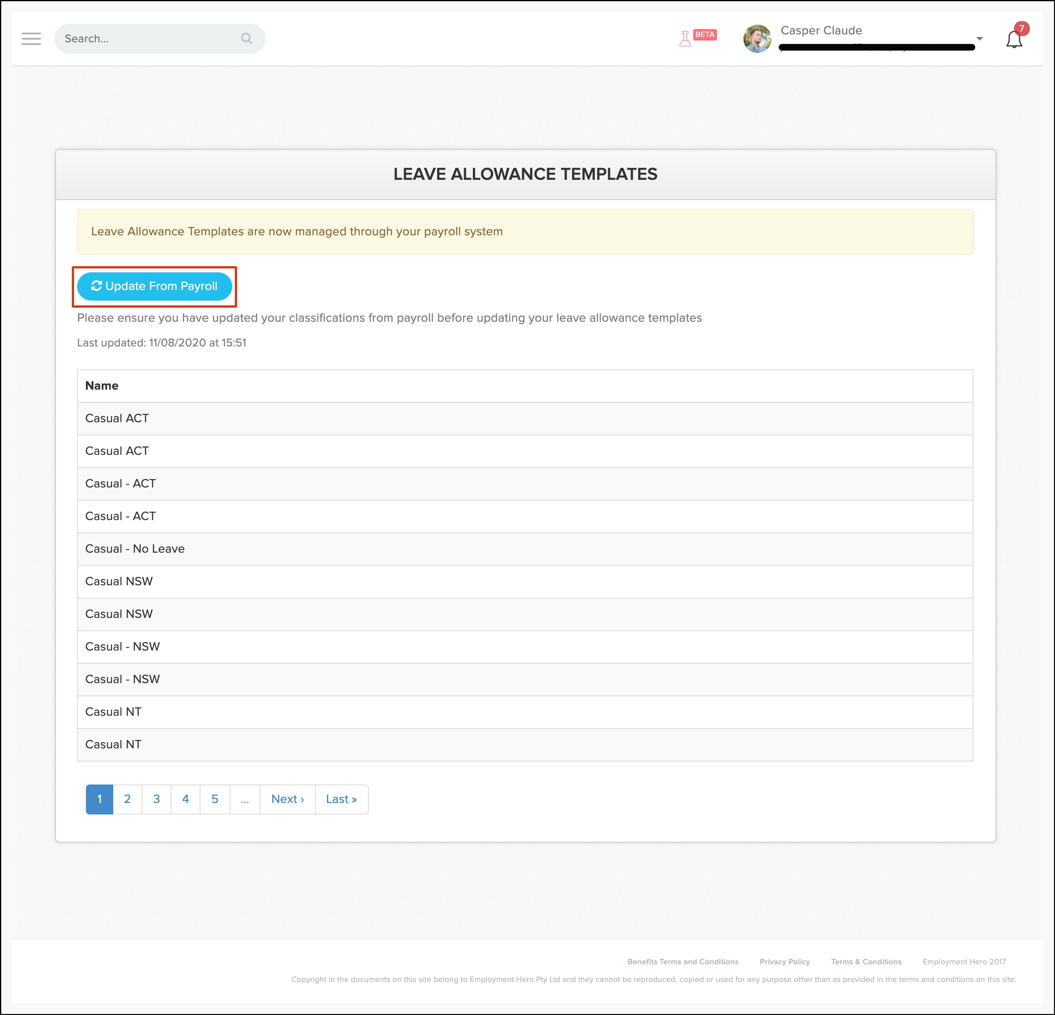Click Casper Claude's profile avatar

coord(757,39)
